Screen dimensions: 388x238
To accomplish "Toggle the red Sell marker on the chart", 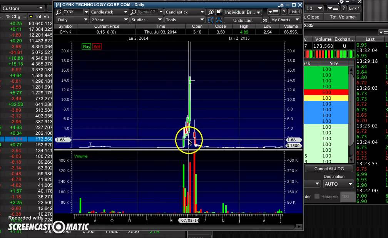I will click(x=97, y=47).
